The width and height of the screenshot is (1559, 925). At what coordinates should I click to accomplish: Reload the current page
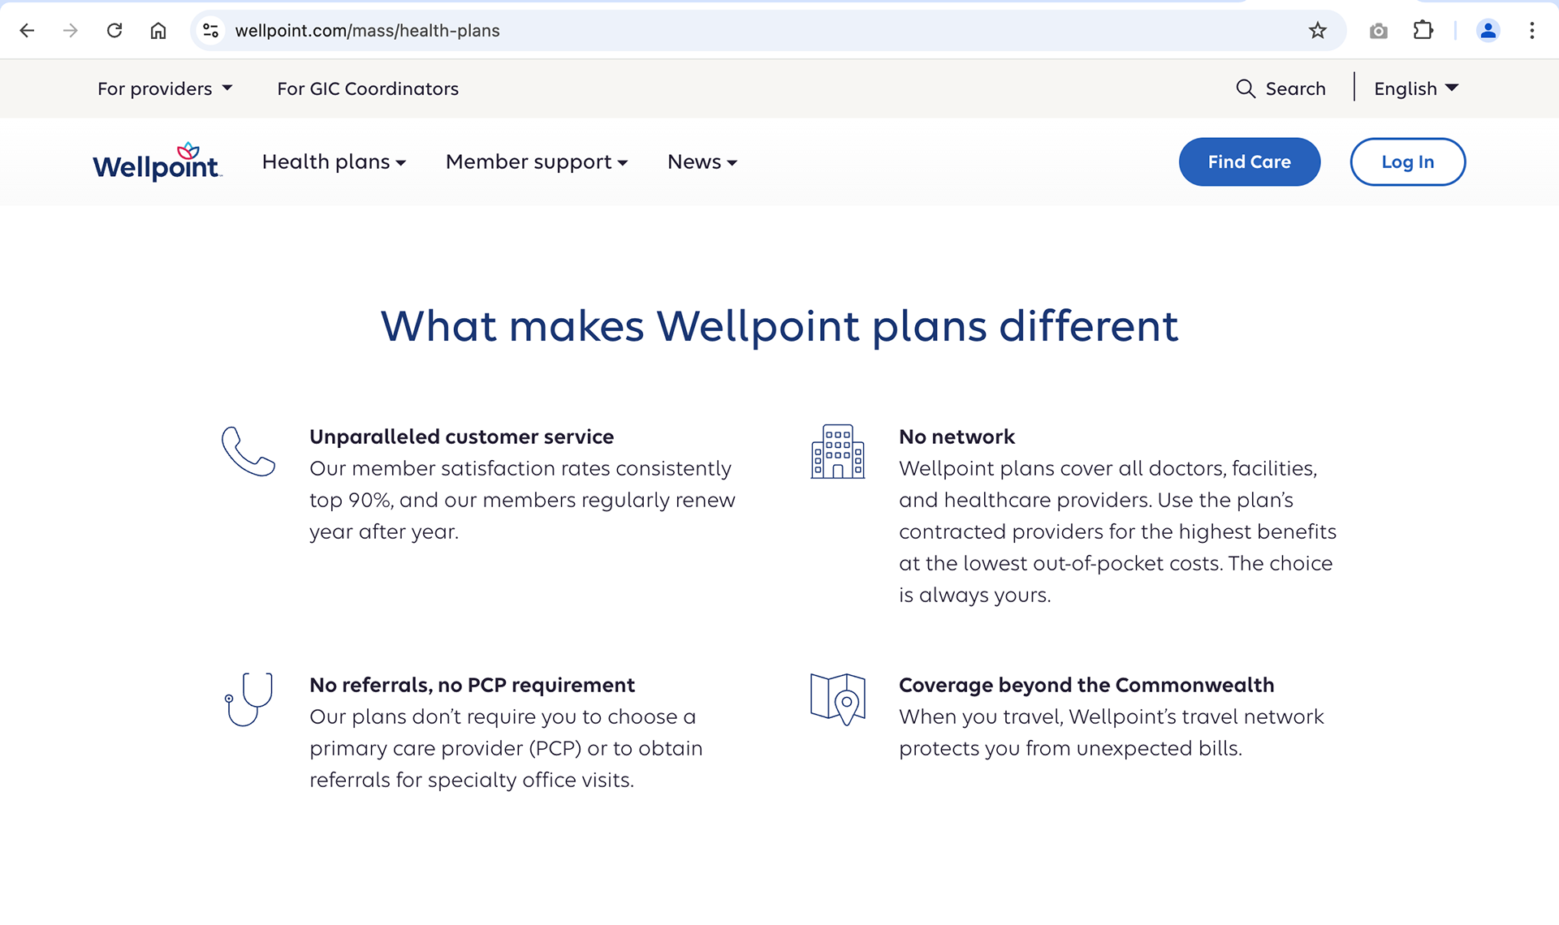[x=114, y=31]
